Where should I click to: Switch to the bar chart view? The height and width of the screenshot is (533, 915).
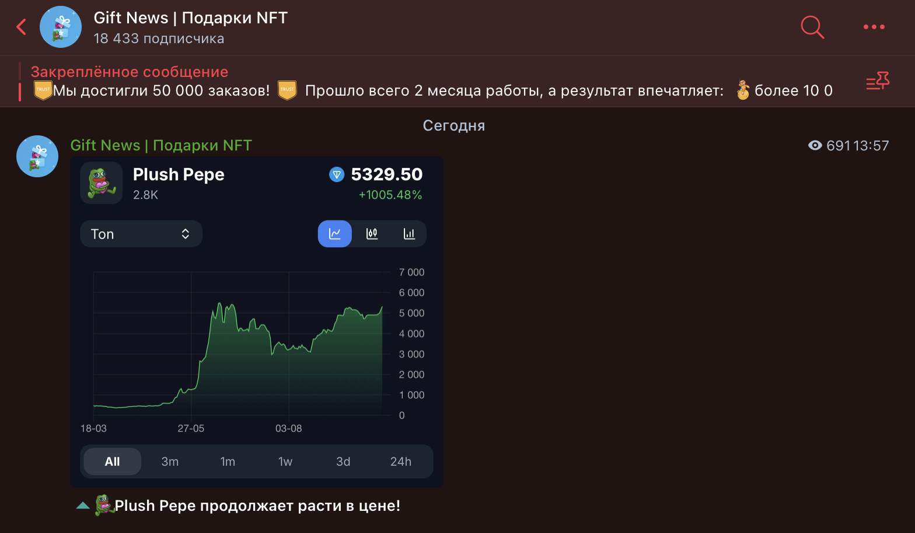tap(409, 234)
